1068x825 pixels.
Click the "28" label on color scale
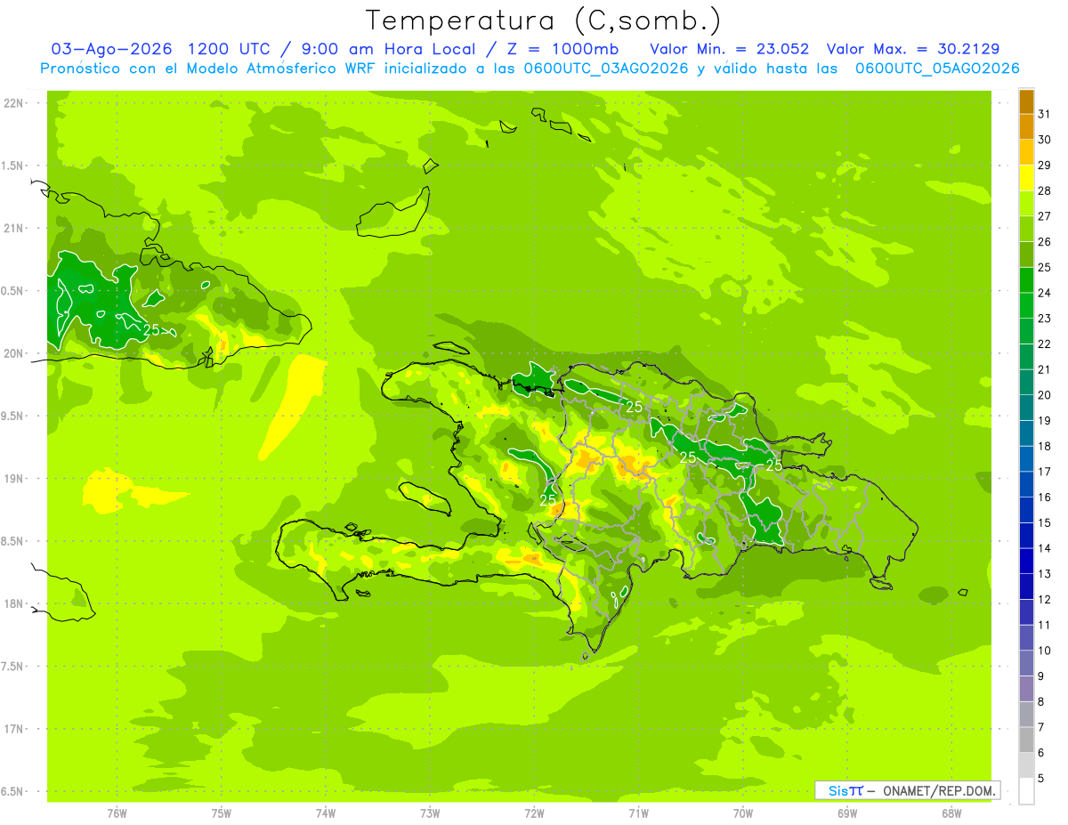1045,190
